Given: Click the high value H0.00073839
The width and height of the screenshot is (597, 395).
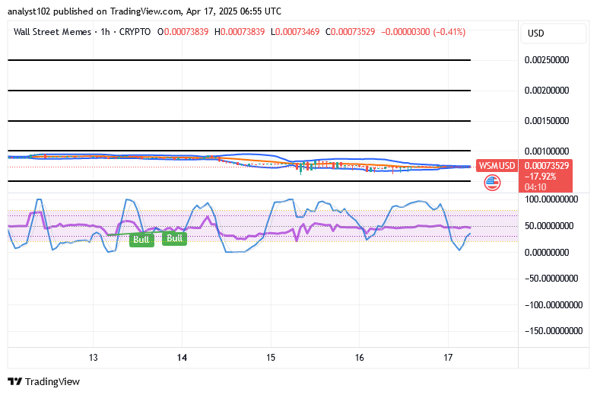Looking at the screenshot, I should point(240,32).
